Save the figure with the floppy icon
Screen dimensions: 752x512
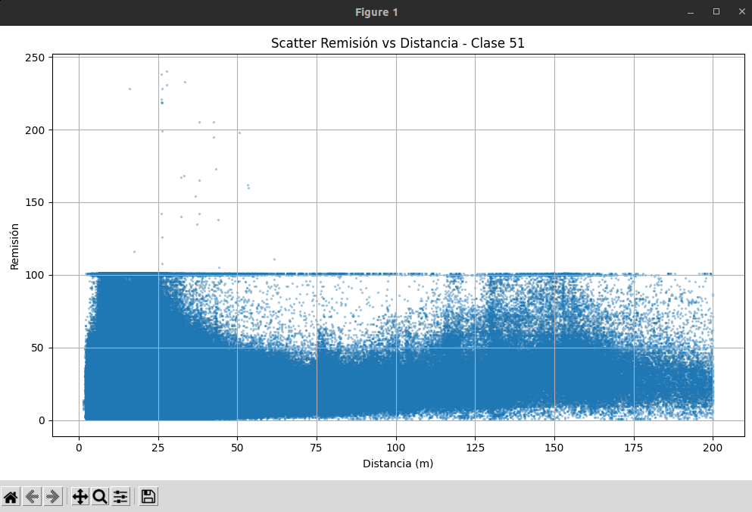[x=148, y=497]
